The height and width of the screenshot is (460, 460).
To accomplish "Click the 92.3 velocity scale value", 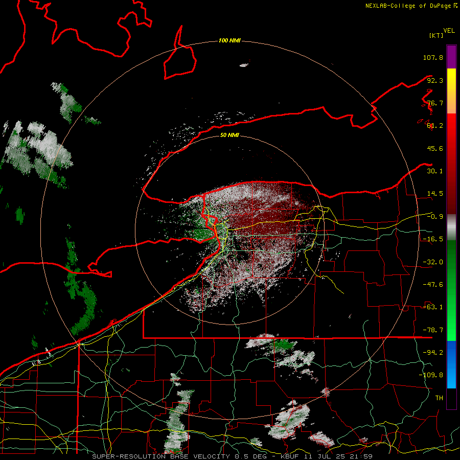I will pos(435,80).
